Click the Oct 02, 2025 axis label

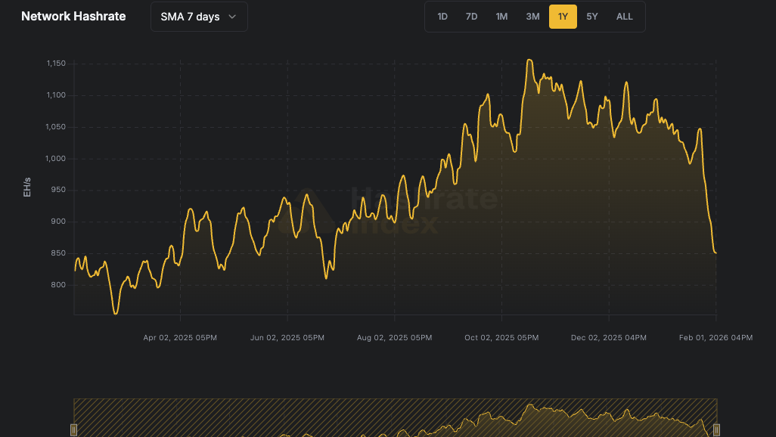(x=501, y=338)
